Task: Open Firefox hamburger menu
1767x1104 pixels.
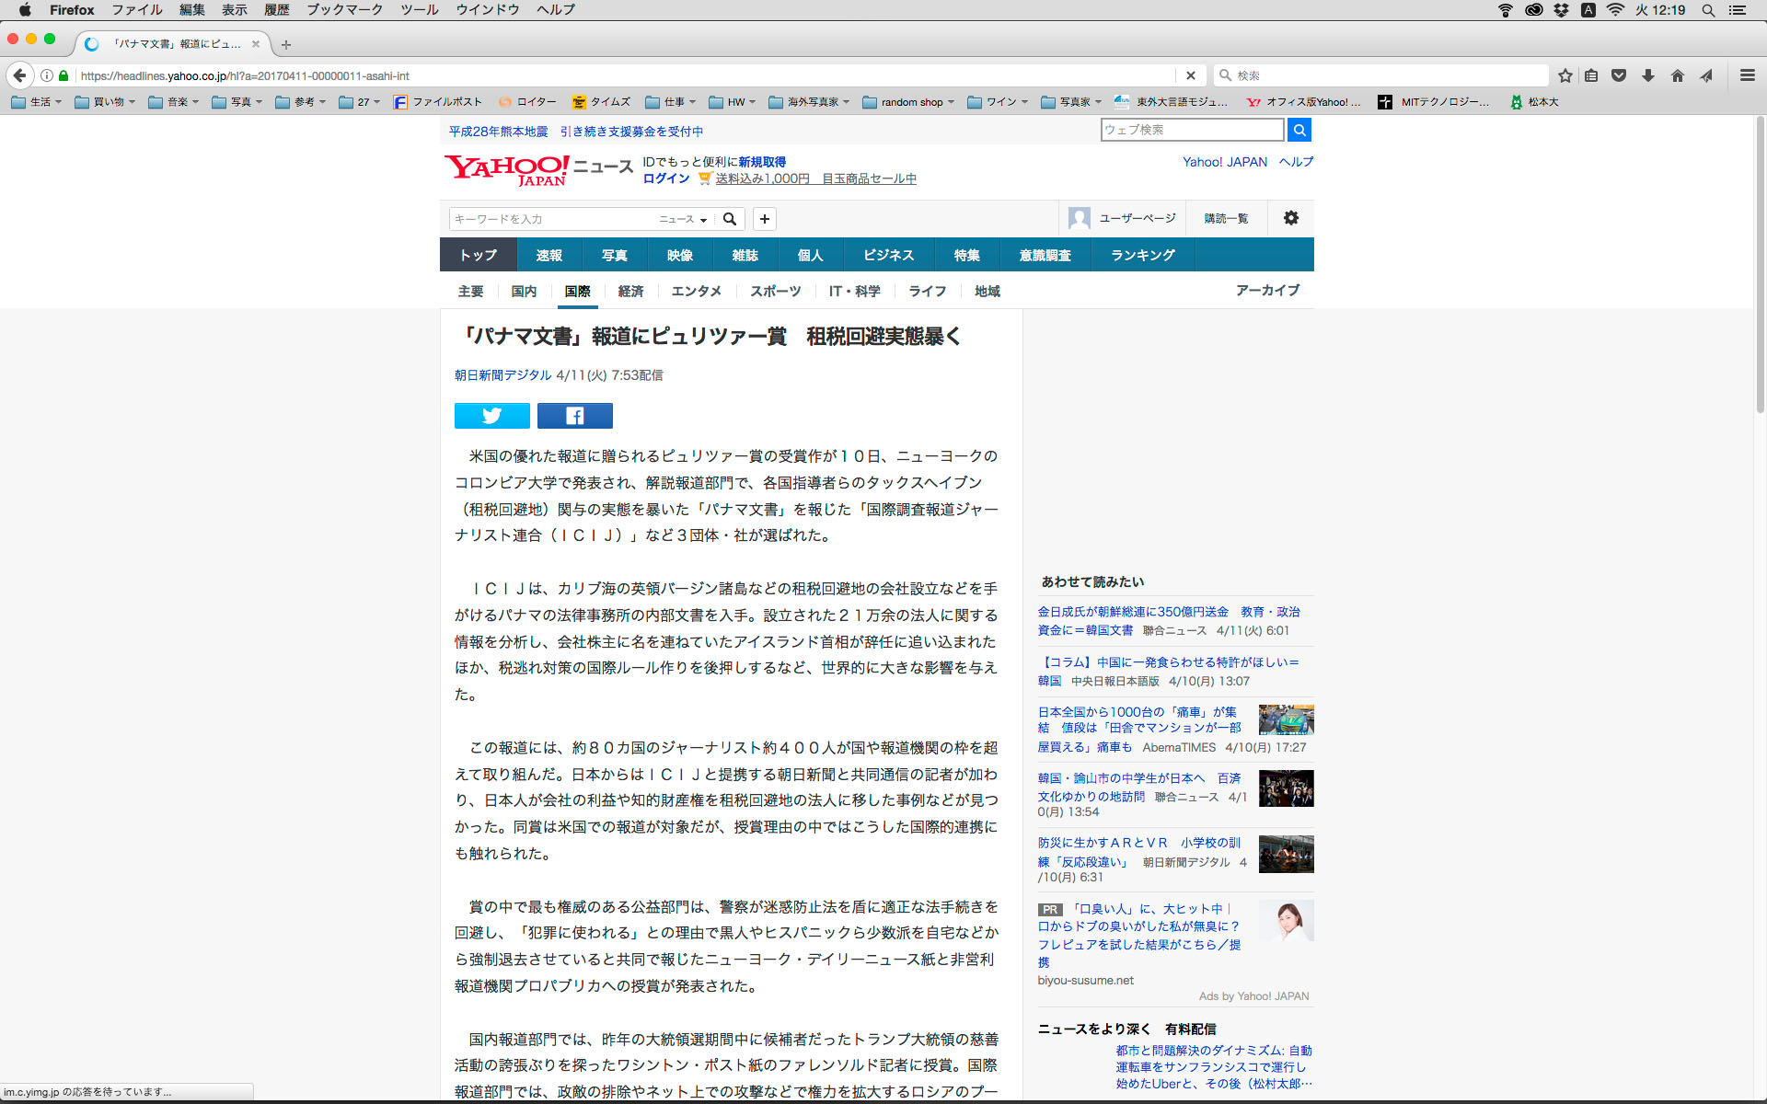Action: (x=1747, y=75)
